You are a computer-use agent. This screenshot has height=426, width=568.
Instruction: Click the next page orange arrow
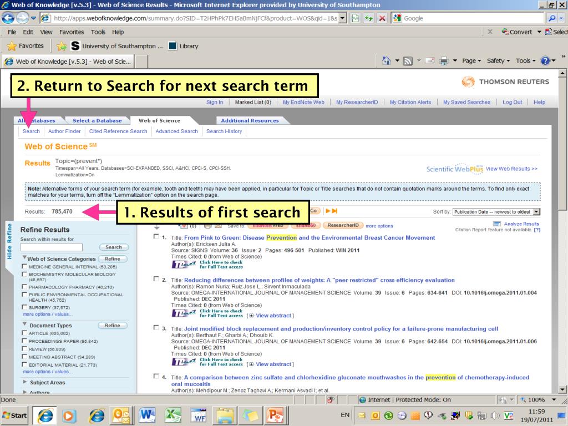tap(328, 211)
